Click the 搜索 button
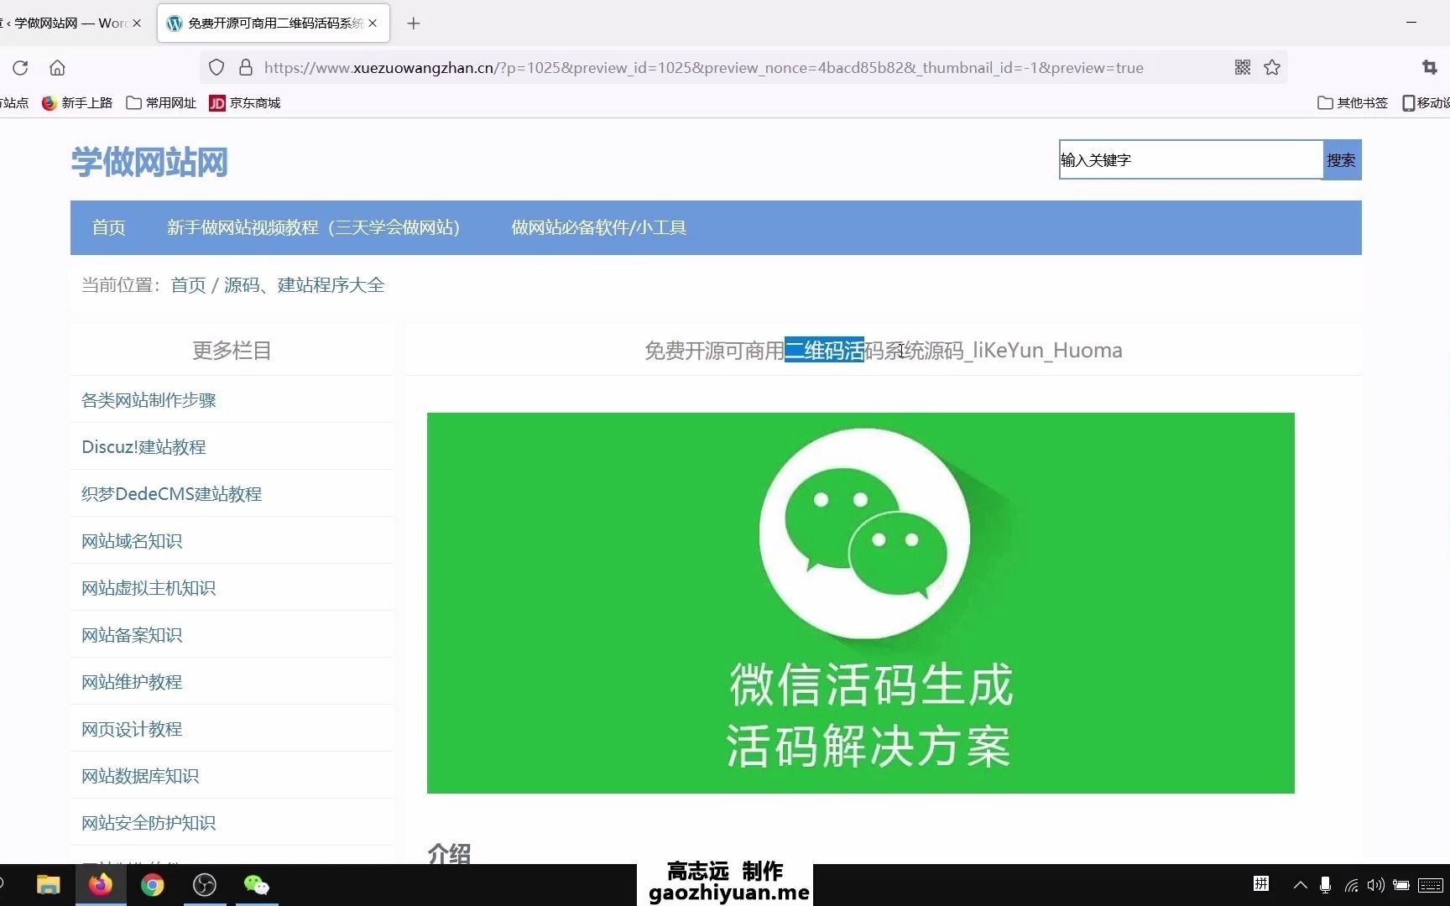Screen dimensions: 1450x906 coord(1342,160)
